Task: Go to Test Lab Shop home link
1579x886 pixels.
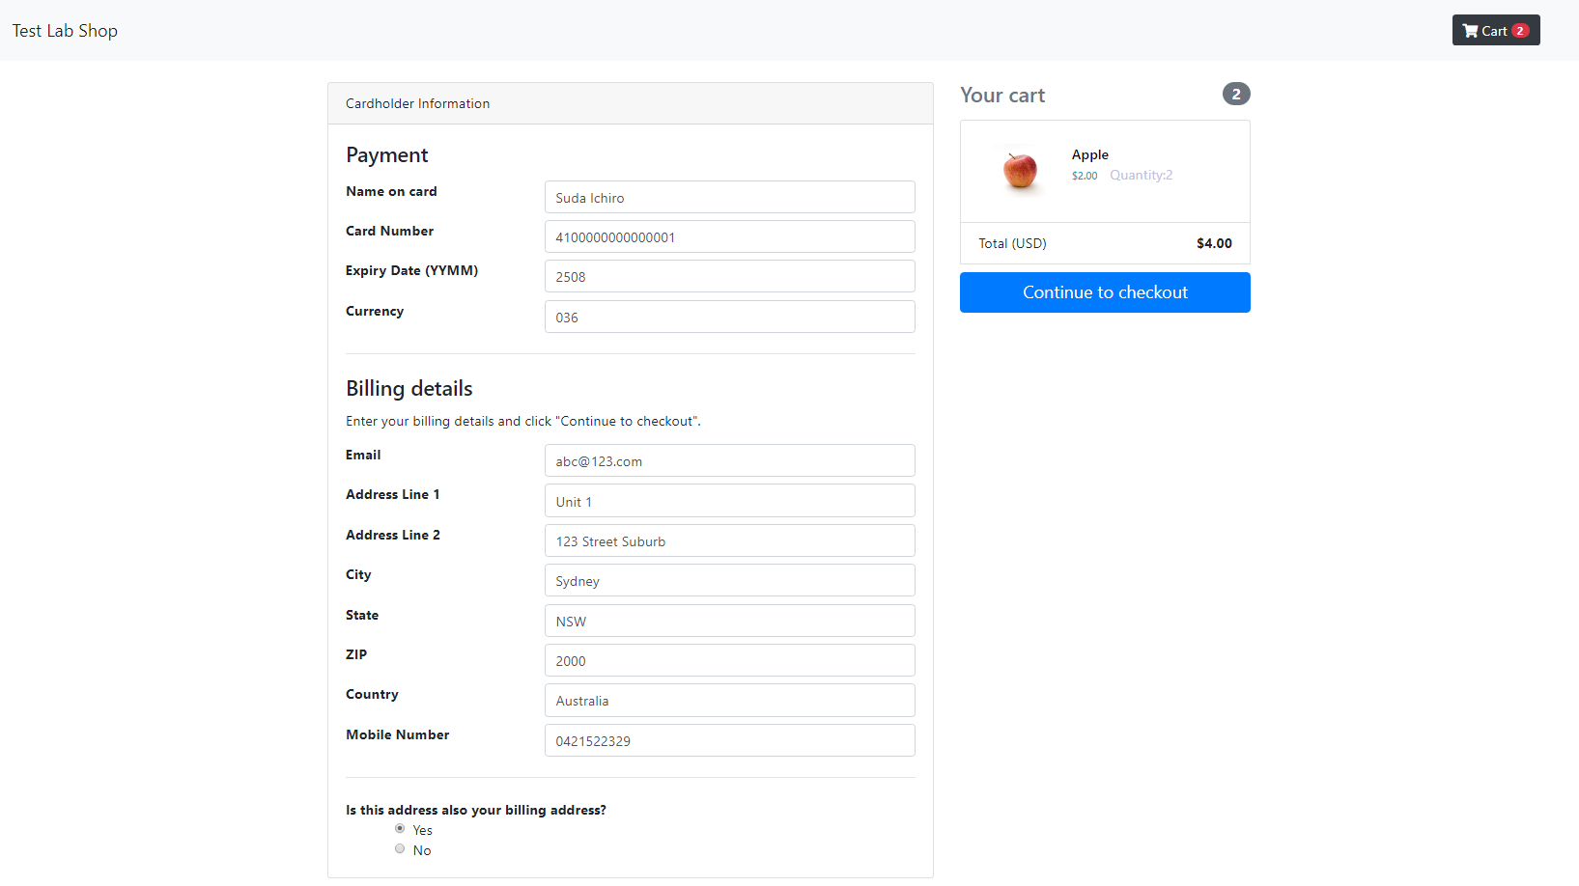Action: coord(65,31)
